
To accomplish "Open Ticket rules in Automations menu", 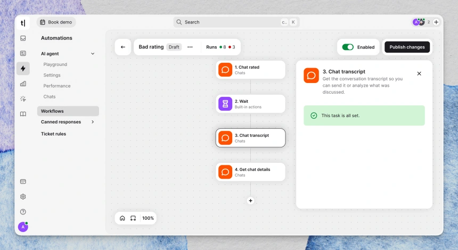I will tap(53, 134).
